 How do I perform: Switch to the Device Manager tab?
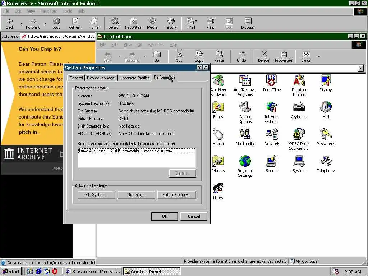[x=101, y=78]
